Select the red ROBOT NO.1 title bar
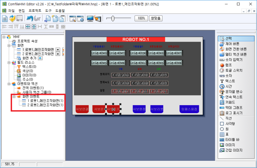Viewport: 257px width, 168px height. (136, 39)
